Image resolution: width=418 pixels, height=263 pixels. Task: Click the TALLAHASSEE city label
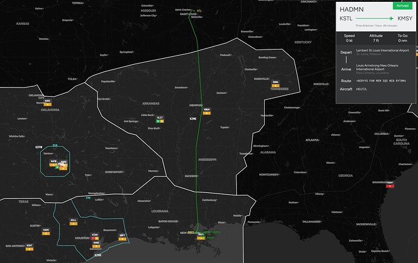(312, 221)
